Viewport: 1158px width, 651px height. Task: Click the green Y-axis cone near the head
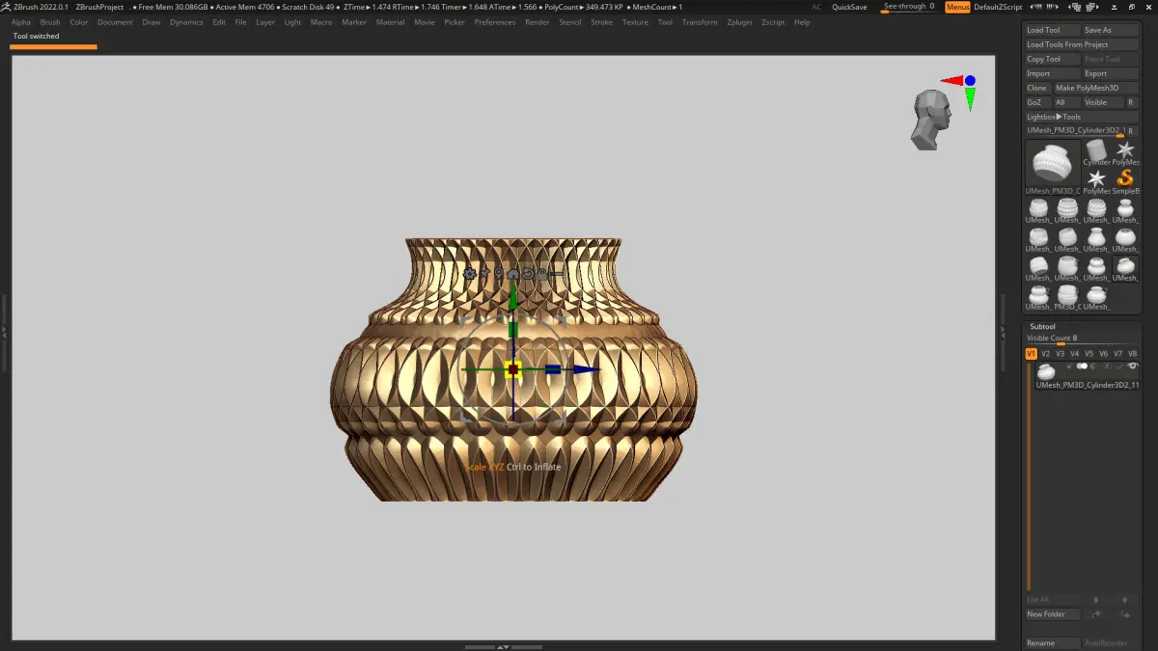click(x=970, y=98)
